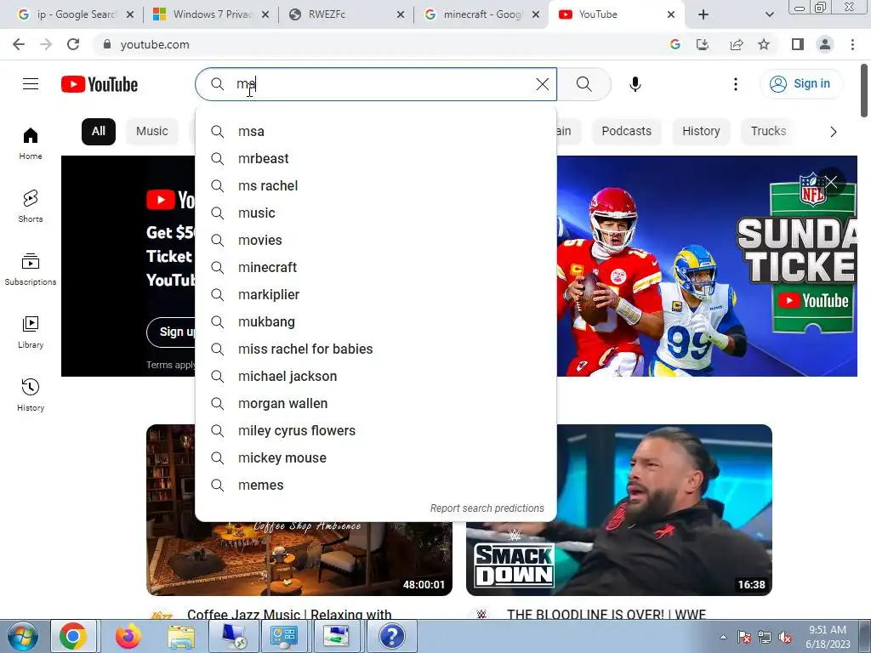Image resolution: width=871 pixels, height=653 pixels.
Task: Select the All category chip
Action: coord(99,131)
